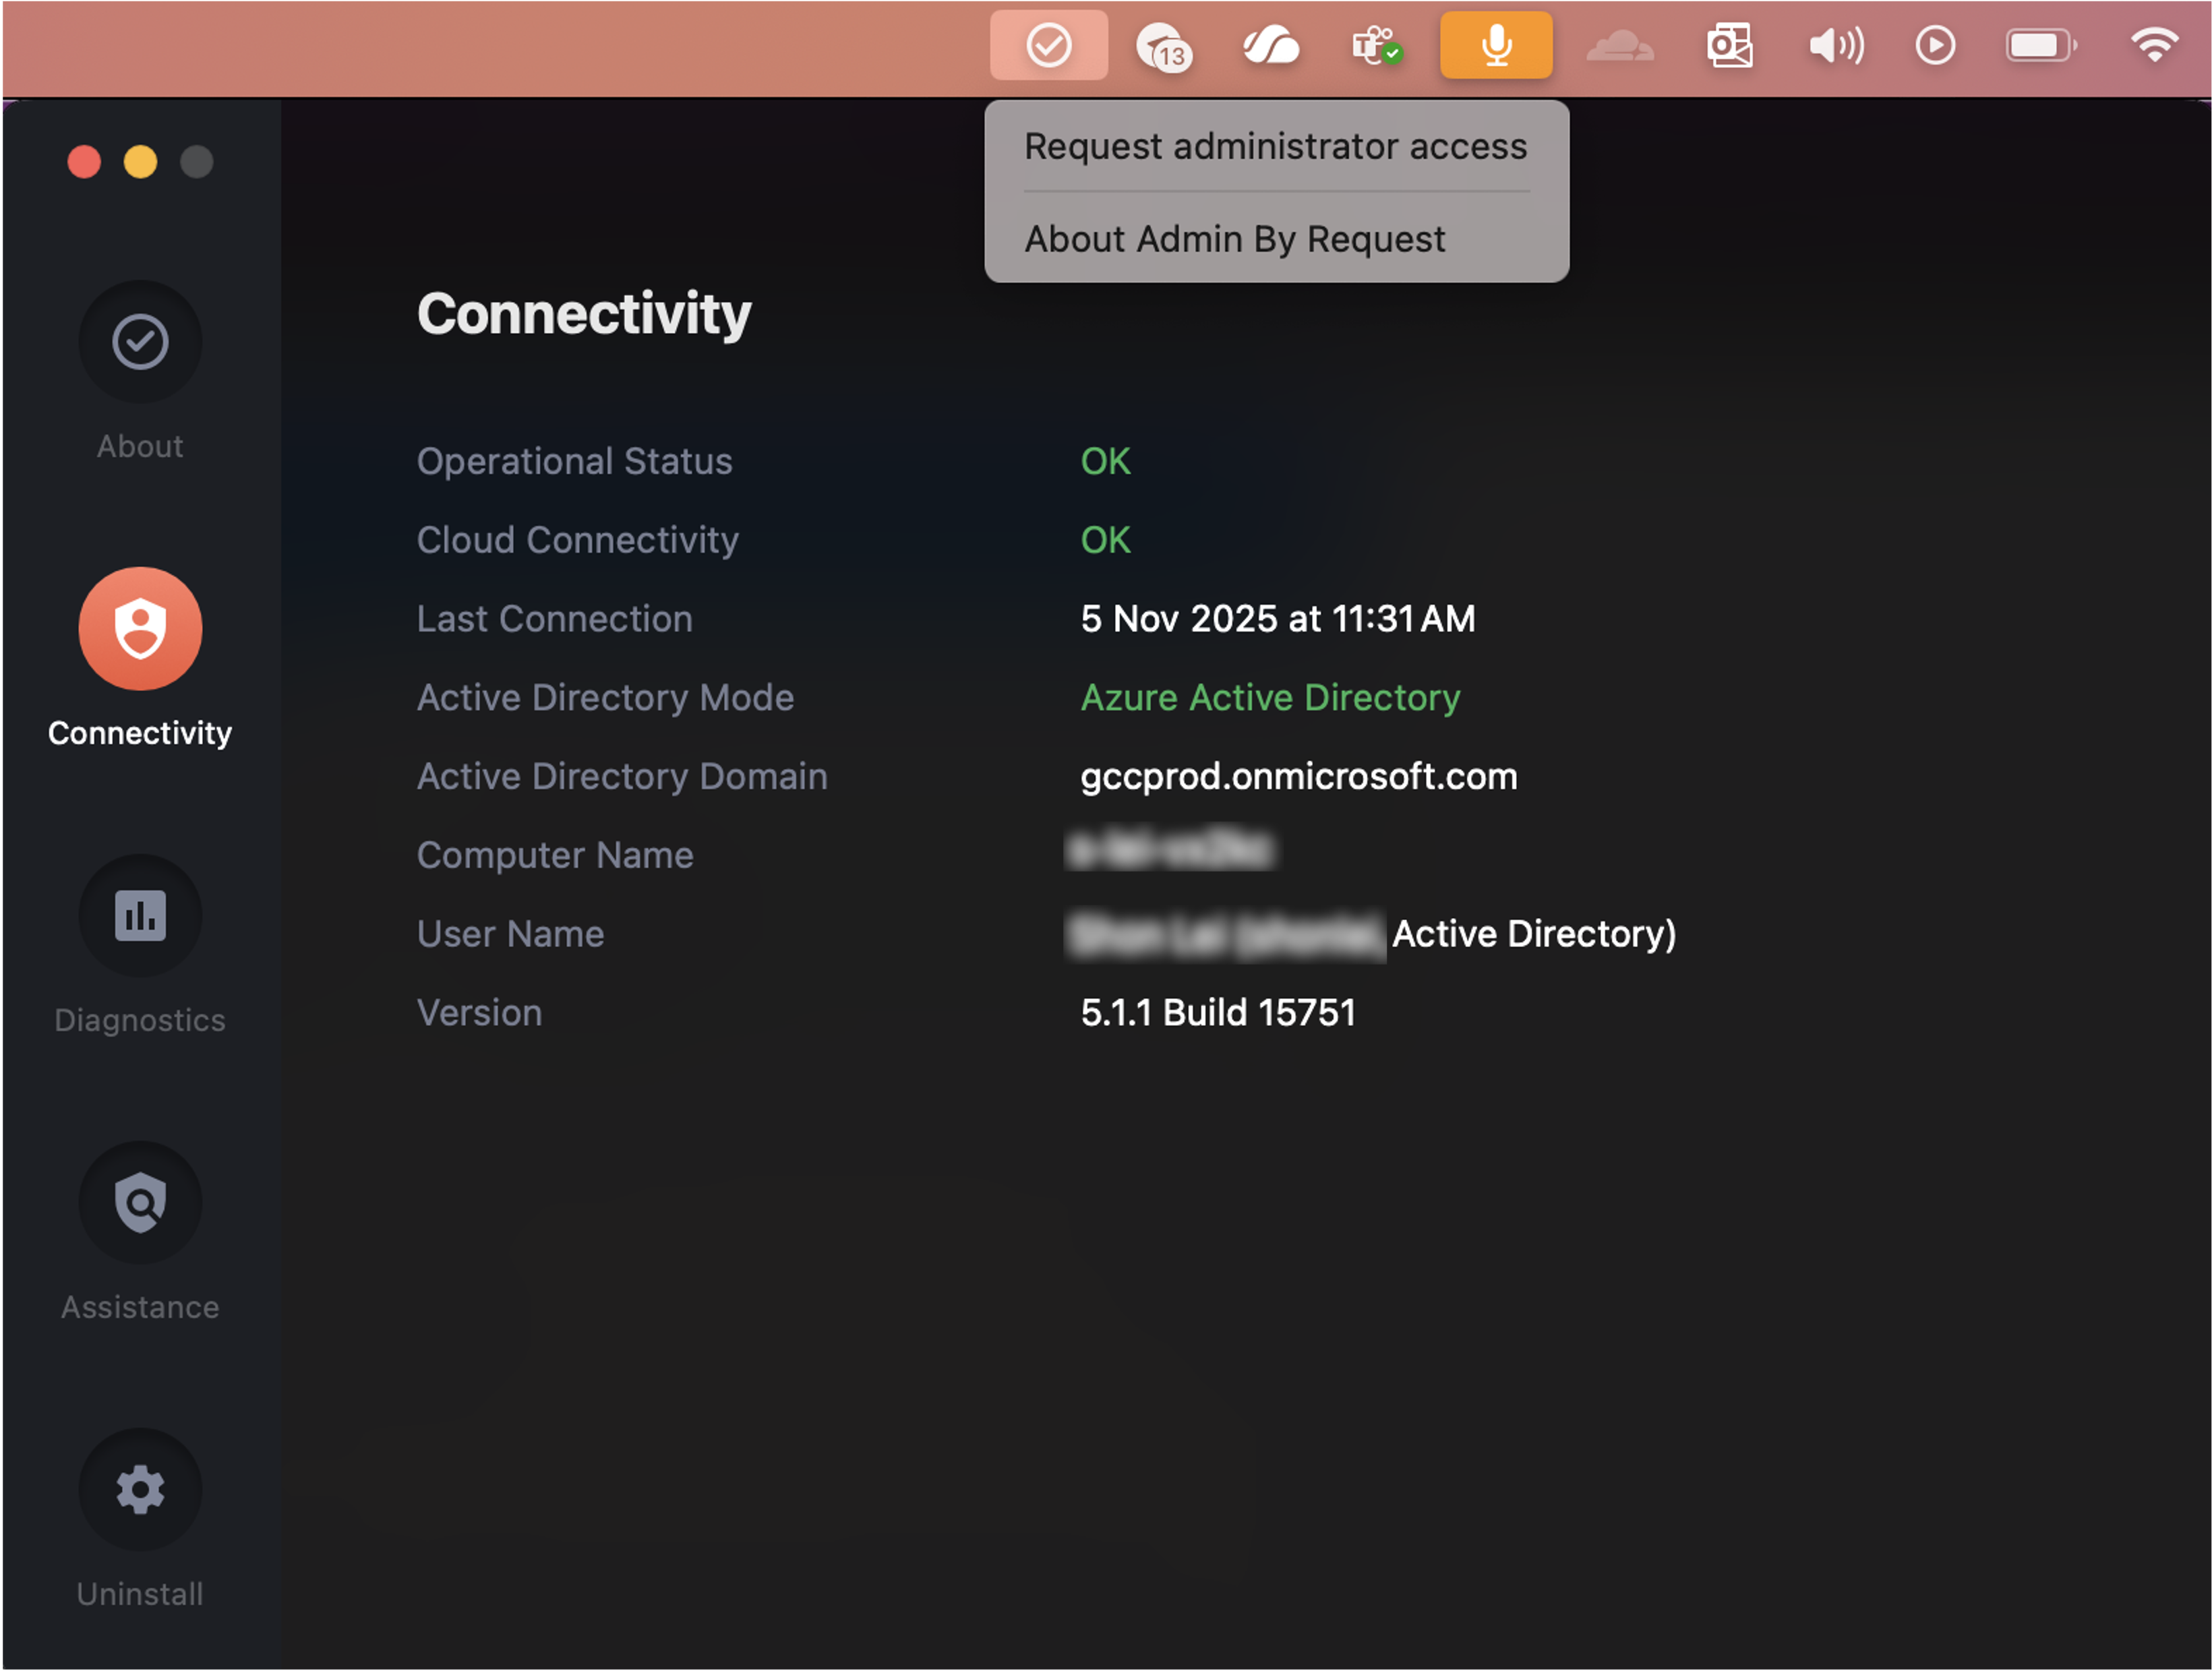Image resolution: width=2212 pixels, height=1671 pixels.
Task: Minimize the window with yellow button
Action: tap(140, 162)
